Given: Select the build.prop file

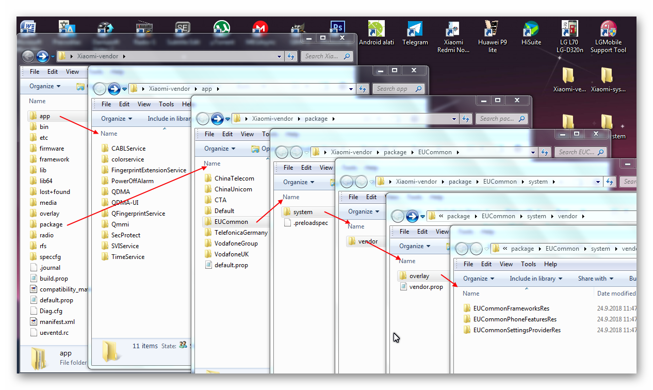Looking at the screenshot, I should coord(48,279).
